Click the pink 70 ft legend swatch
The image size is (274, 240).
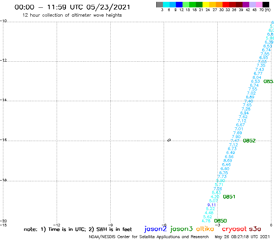(259, 4)
